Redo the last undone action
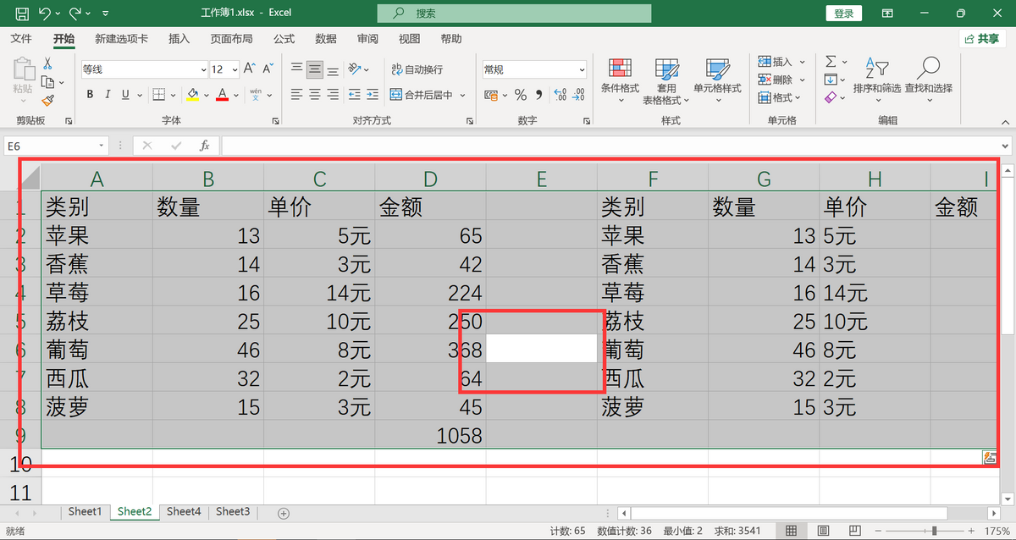Image resolution: width=1016 pixels, height=540 pixels. 75,14
